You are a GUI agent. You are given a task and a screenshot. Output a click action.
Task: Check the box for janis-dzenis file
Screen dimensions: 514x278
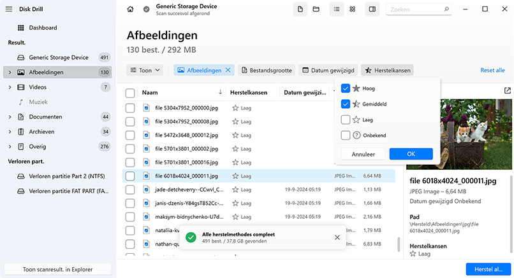pos(130,203)
